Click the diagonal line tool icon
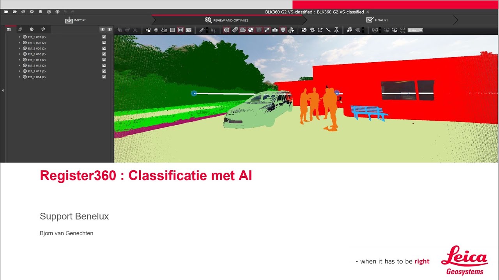Screen dimensions: 499x280 click(x=328, y=30)
